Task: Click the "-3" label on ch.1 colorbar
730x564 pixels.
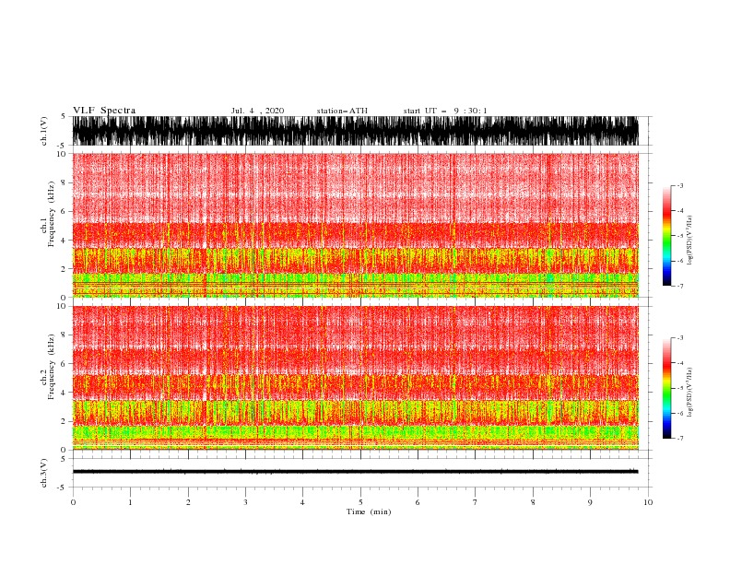Action: click(680, 186)
